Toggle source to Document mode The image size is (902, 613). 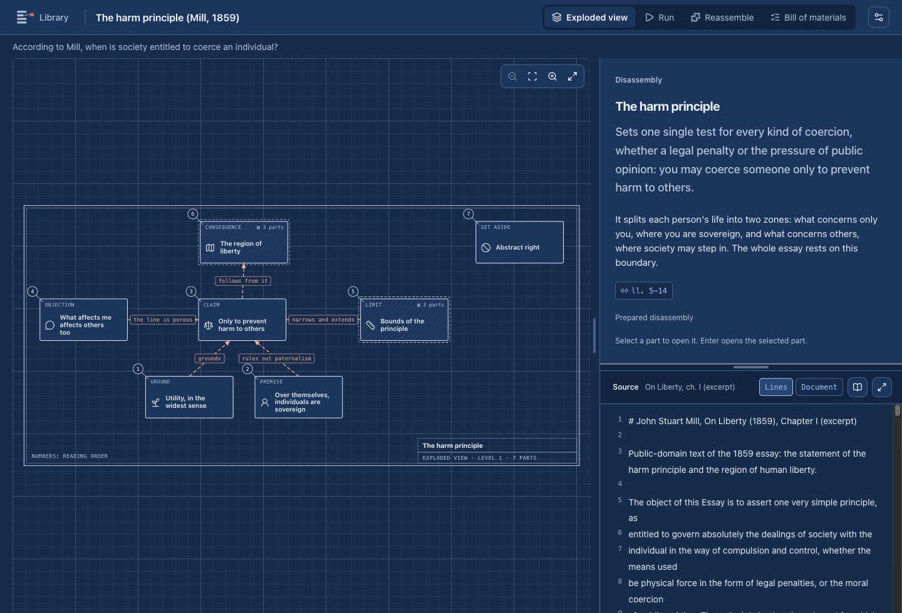pos(819,387)
